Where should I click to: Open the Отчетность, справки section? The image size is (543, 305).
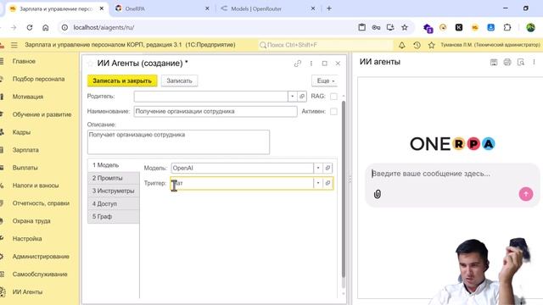(41, 203)
